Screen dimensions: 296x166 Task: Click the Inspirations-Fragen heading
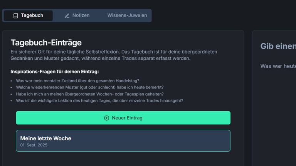(55, 72)
